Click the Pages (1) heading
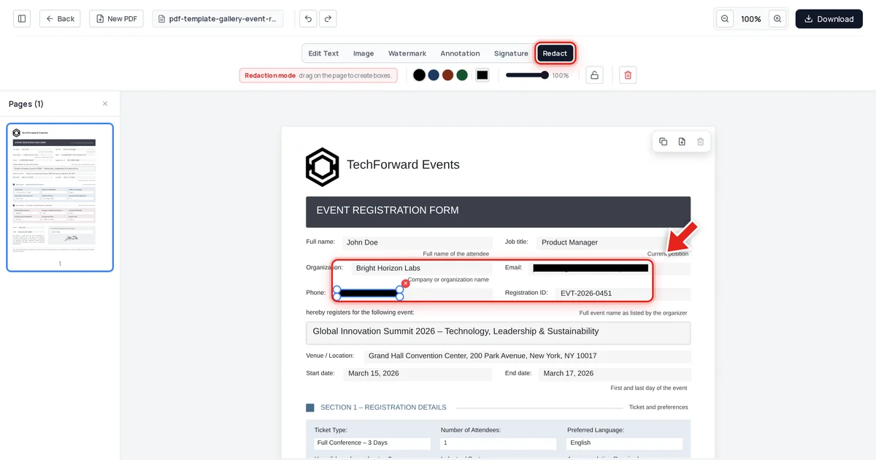The height and width of the screenshot is (460, 876). tap(26, 104)
